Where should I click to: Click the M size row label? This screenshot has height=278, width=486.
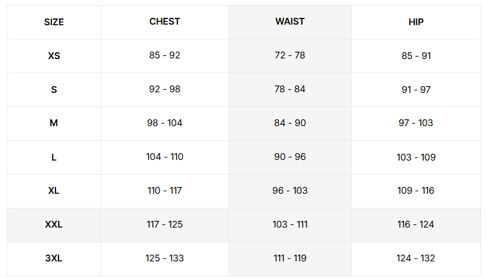[54, 123]
